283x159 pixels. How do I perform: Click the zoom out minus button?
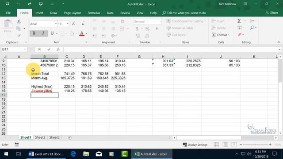click(241, 144)
